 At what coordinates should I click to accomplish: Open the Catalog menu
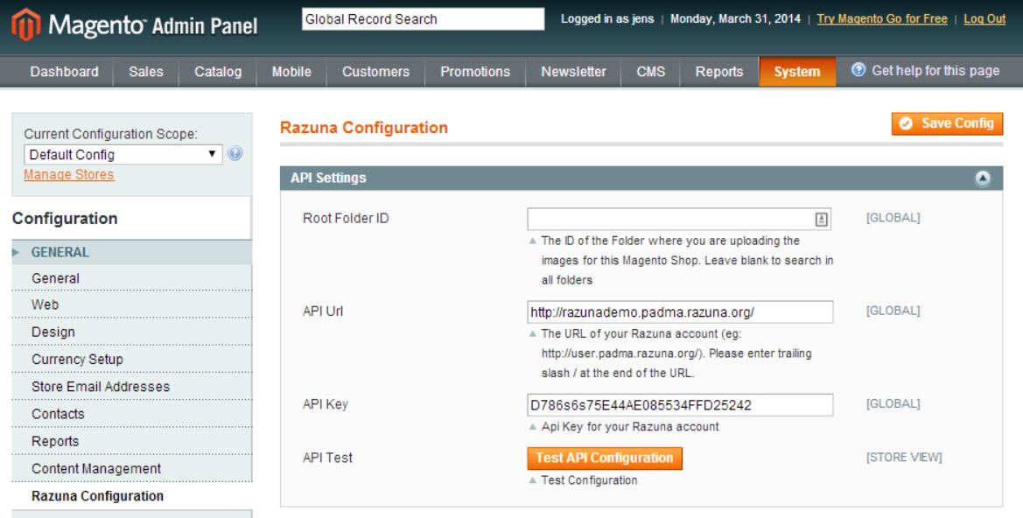[x=218, y=72]
